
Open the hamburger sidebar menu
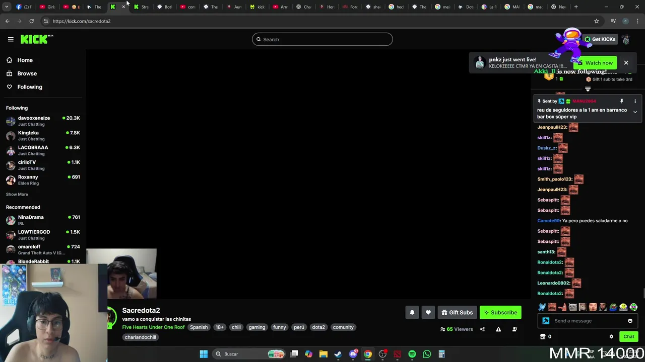(x=11, y=39)
